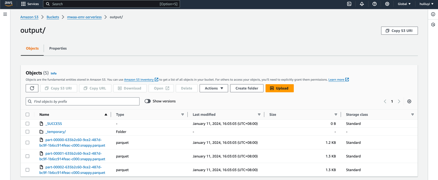
Task: Open the AWS CloudShell icon
Action: point(349,4)
